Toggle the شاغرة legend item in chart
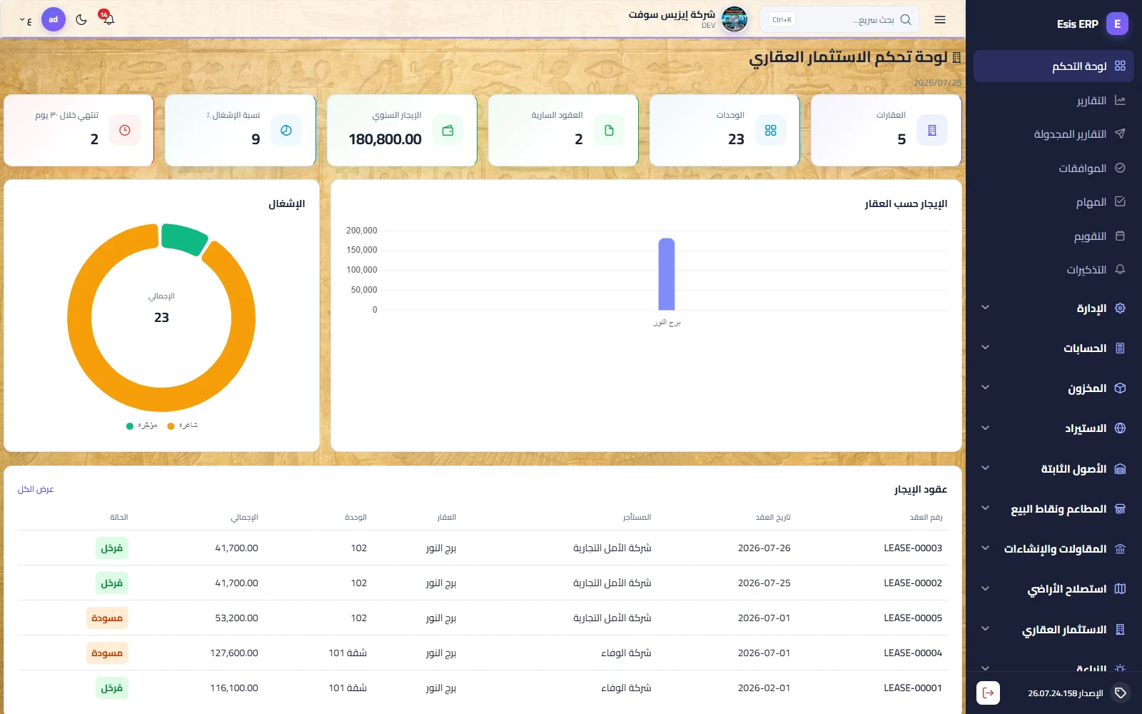1142x714 pixels. coord(182,426)
